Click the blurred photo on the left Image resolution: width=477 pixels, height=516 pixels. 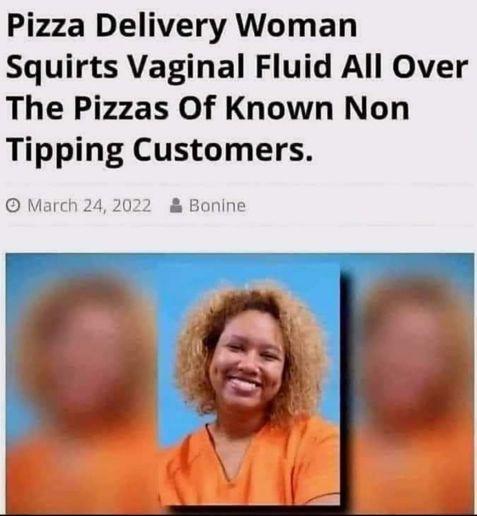click(83, 383)
